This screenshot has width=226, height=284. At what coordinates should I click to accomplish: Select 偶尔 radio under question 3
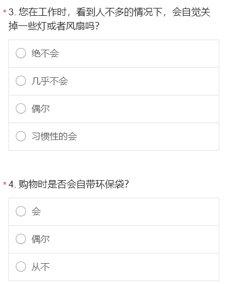[21, 108]
